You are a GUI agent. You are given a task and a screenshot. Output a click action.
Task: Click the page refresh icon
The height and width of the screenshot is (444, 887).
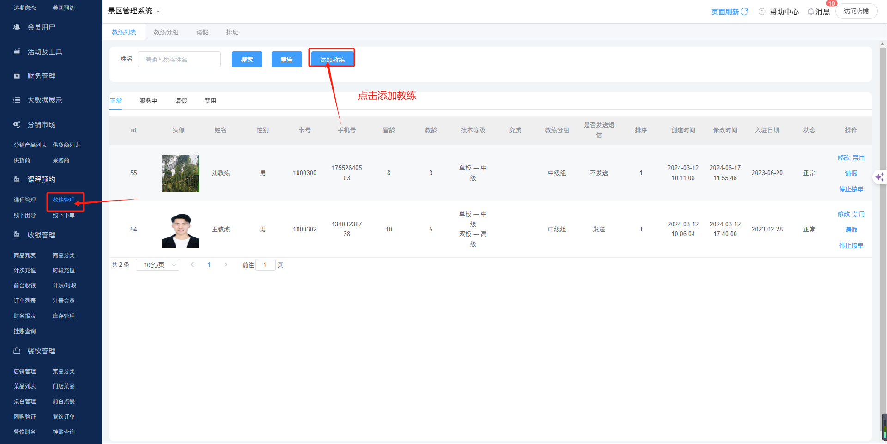coord(744,12)
